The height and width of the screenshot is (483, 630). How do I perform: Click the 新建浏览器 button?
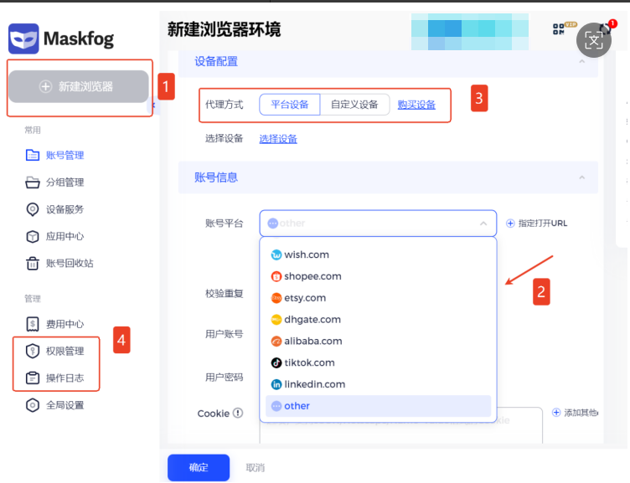[78, 86]
